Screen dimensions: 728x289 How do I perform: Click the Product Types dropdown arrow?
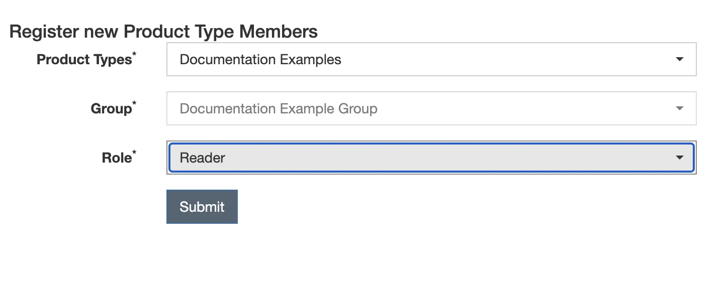pos(680,59)
